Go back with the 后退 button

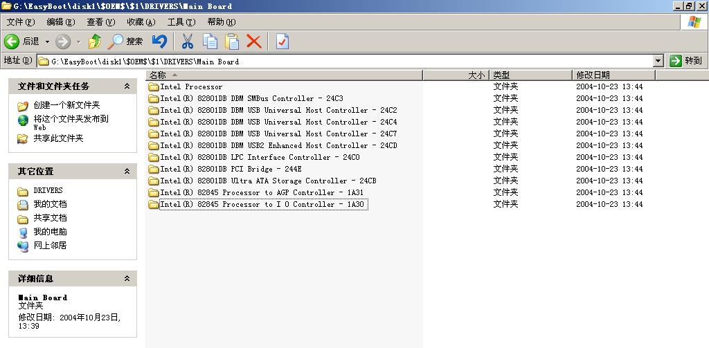pos(21,42)
